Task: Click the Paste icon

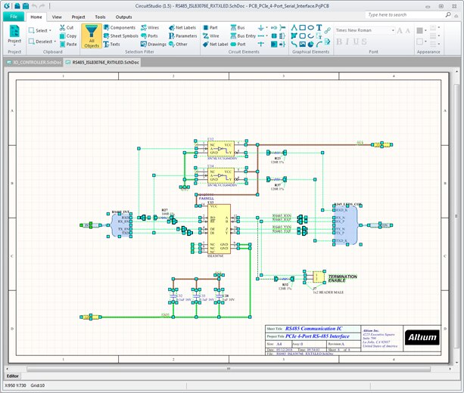Action: pyautogui.click(x=67, y=45)
